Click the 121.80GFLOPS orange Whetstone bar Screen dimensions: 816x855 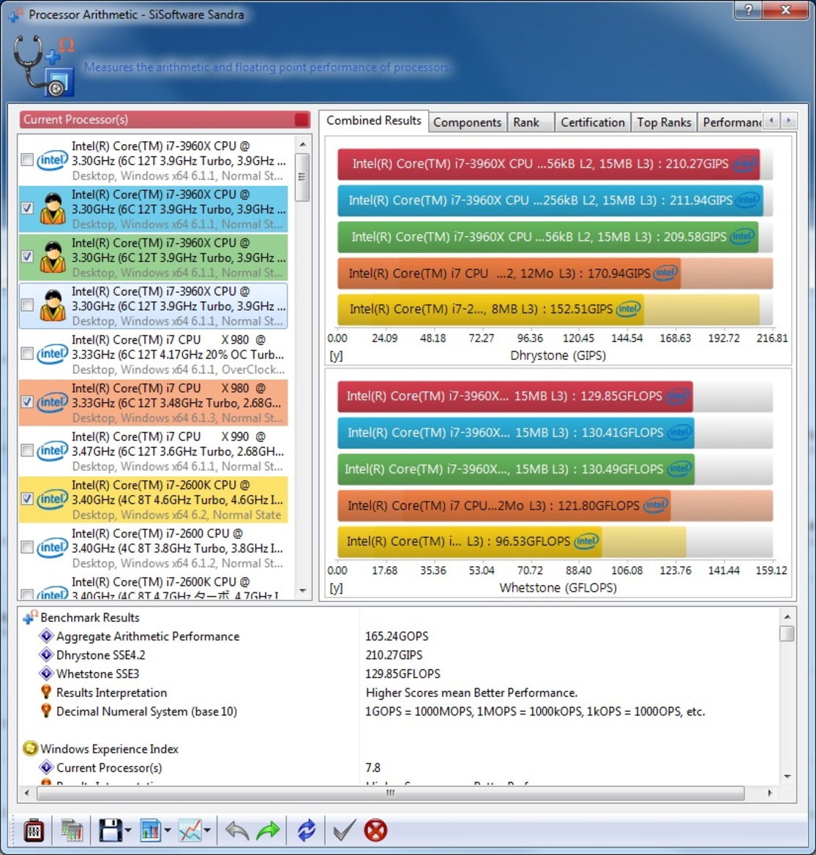point(504,505)
